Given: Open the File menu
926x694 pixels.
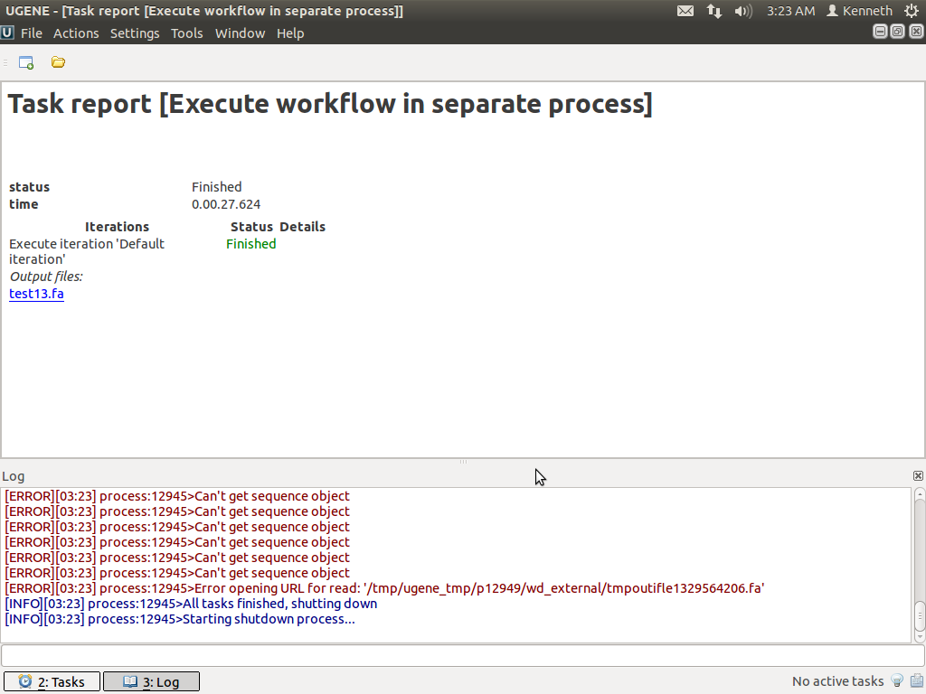Looking at the screenshot, I should (32, 33).
